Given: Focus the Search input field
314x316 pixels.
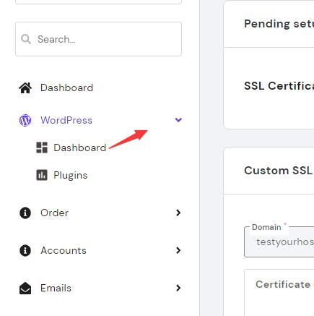Looking at the screenshot, I should click(98, 39).
